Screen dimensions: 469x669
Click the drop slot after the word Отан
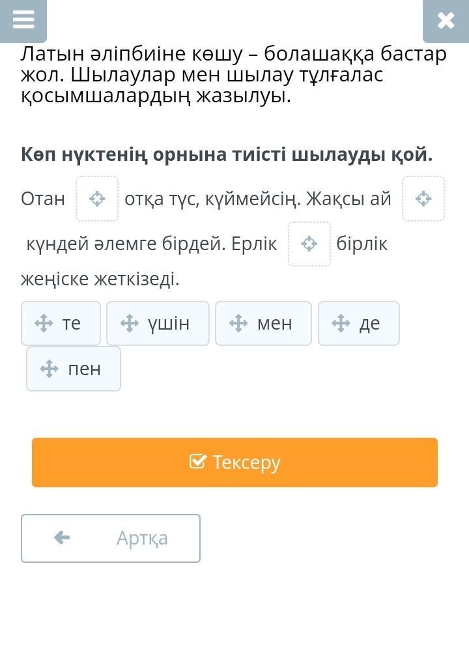tap(97, 199)
